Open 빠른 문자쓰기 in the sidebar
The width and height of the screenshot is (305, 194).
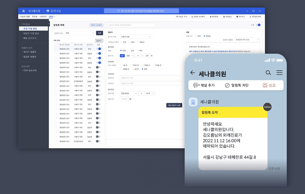coord(30,38)
